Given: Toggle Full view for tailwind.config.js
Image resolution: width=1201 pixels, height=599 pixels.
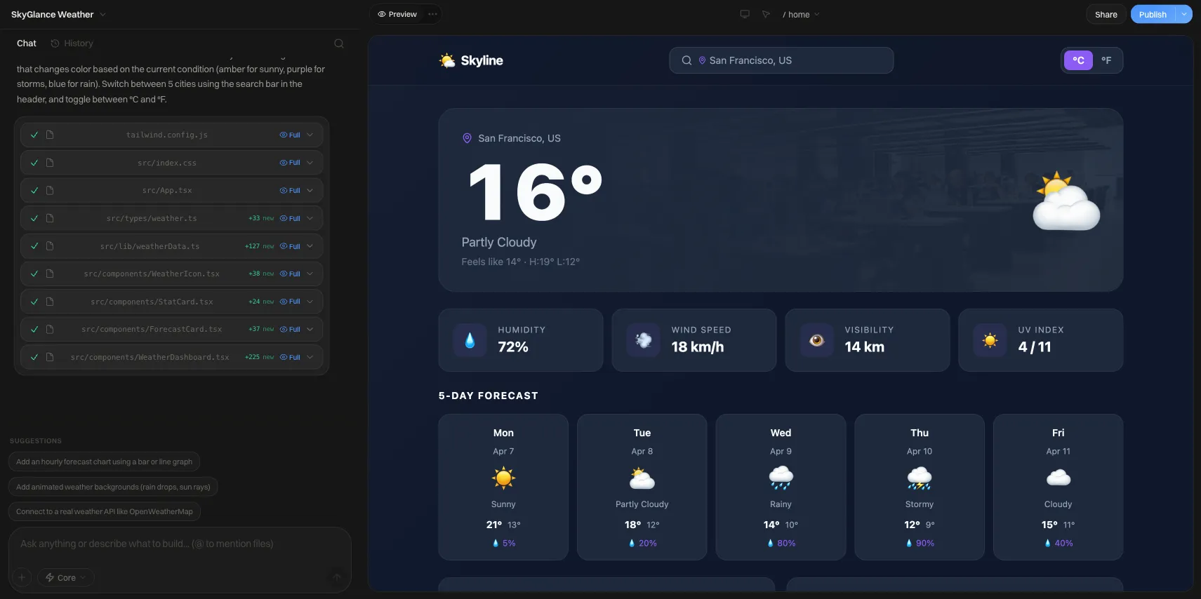Looking at the screenshot, I should [290, 135].
